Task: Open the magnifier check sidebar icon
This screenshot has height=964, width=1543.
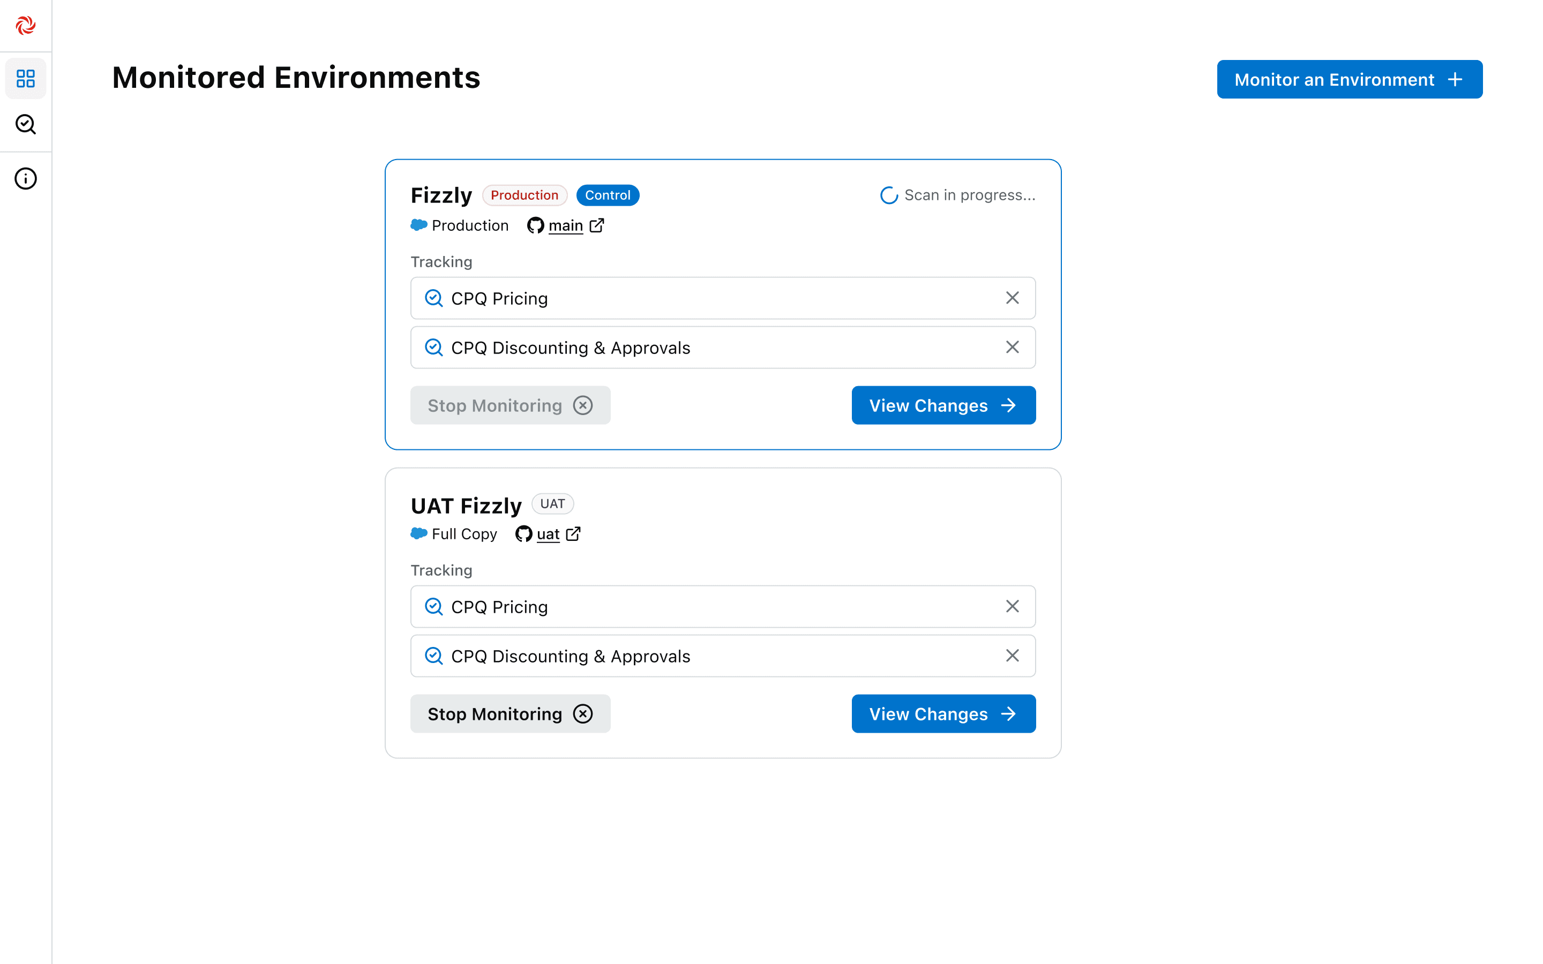Action: pyautogui.click(x=26, y=124)
